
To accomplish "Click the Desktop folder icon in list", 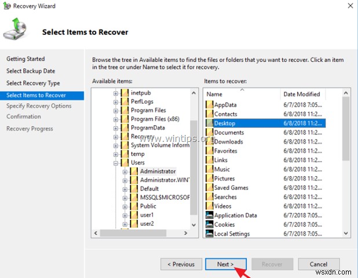I will [209, 123].
